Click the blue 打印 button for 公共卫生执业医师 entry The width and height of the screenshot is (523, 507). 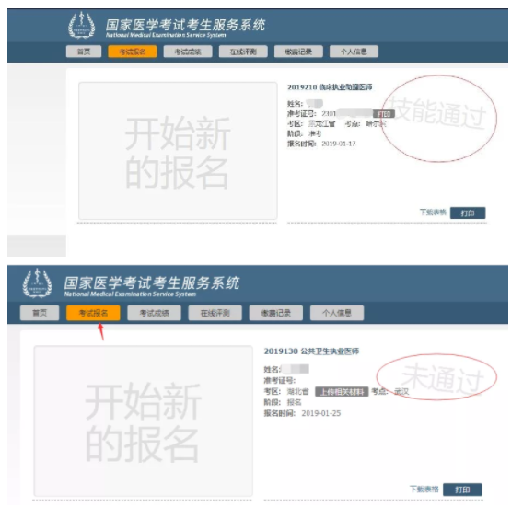click(x=462, y=490)
